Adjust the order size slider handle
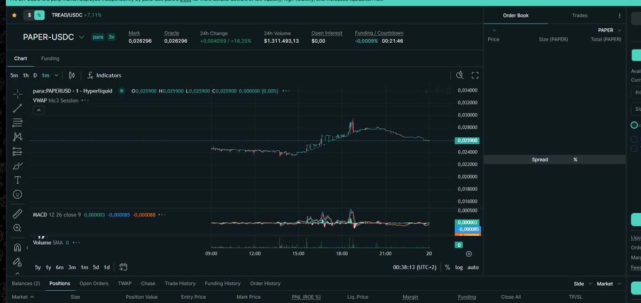The width and height of the screenshot is (641, 303). (x=634, y=125)
